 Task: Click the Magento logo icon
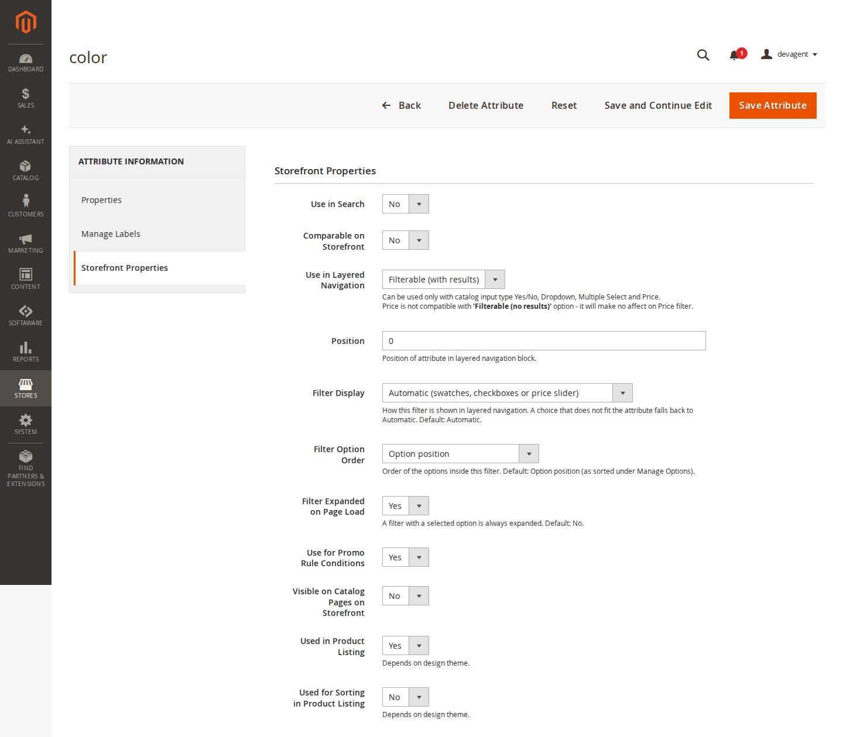pos(26,22)
